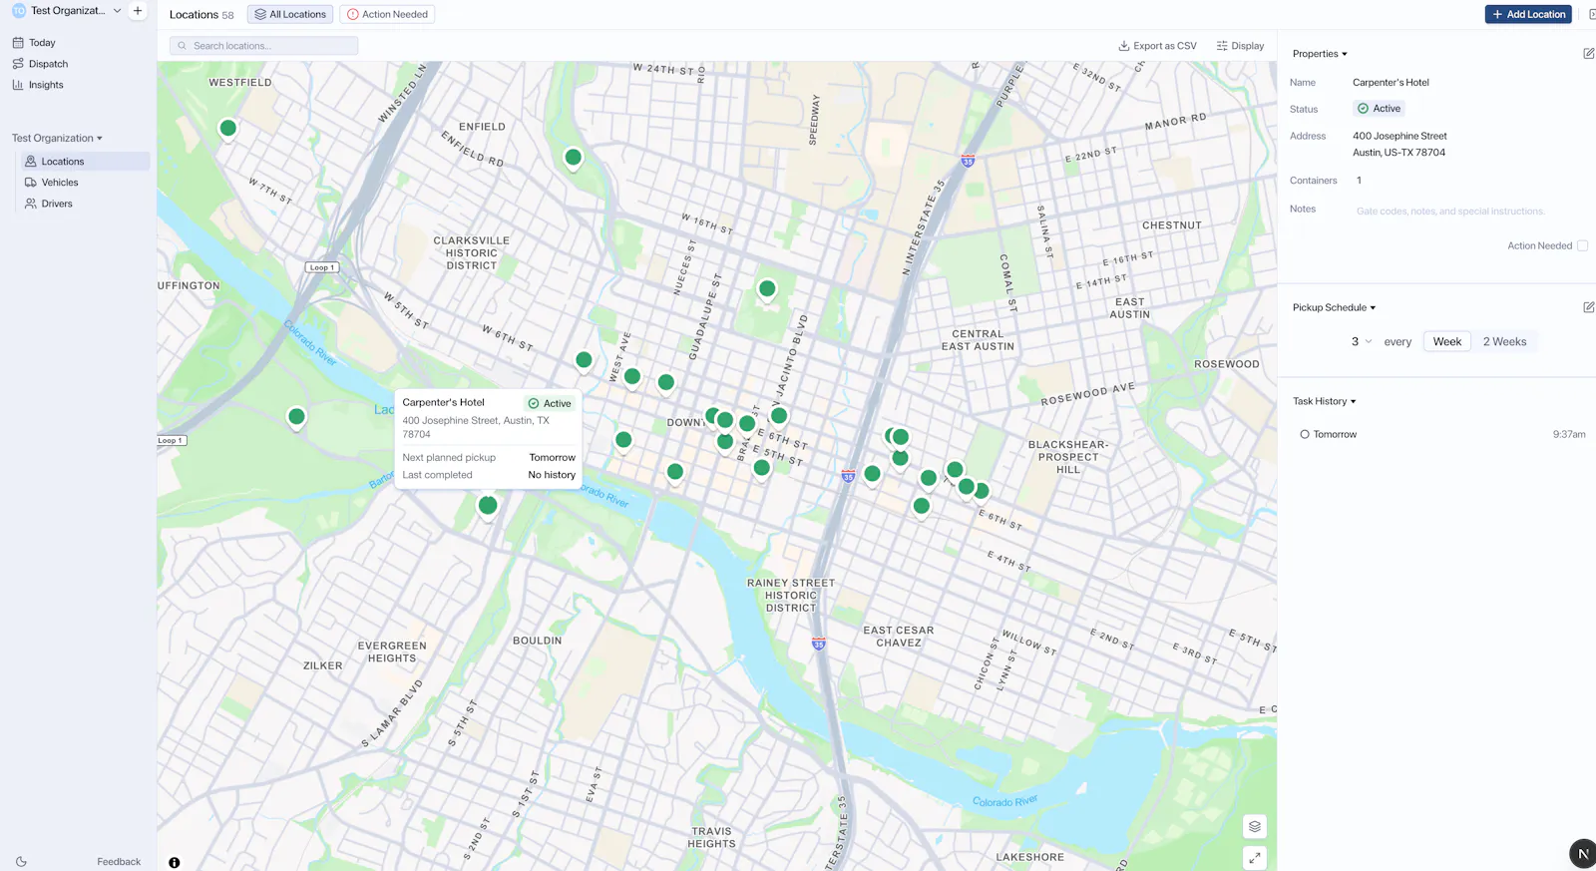Collapse the Properties section

click(1320, 54)
